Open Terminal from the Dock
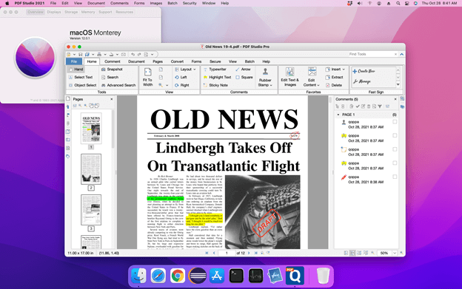462x289 pixels. tap(236, 276)
